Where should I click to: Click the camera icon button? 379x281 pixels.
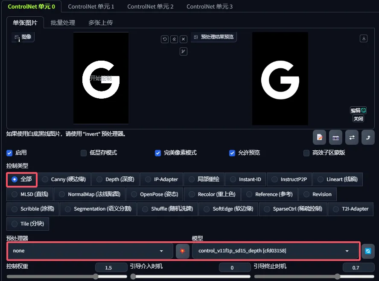coord(335,138)
